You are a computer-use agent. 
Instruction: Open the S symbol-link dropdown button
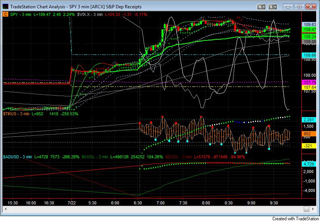pos(261,7)
